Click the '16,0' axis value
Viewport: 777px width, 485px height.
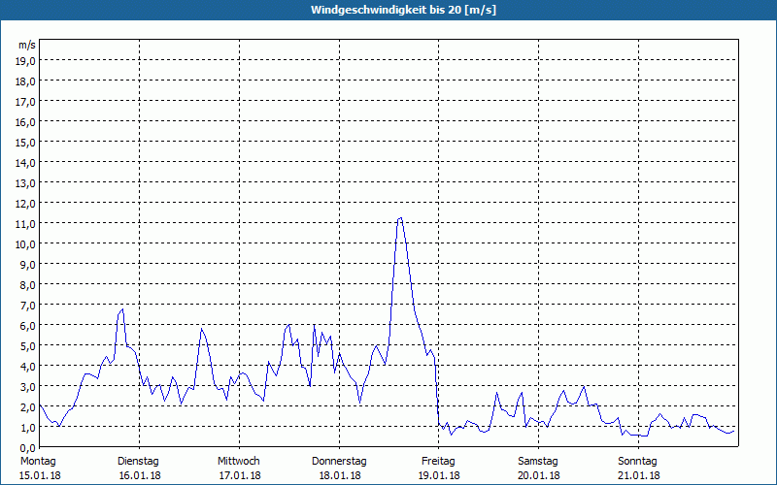click(25, 122)
